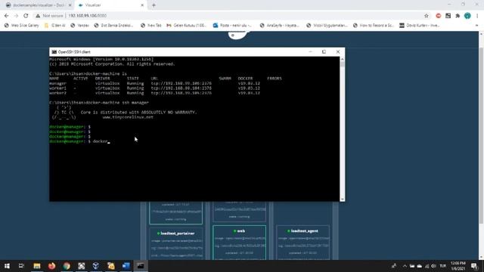Open a new browser tab

[x=154, y=5]
